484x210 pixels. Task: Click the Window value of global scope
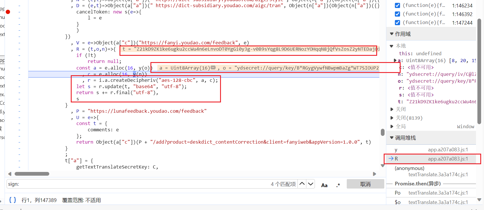465,126
